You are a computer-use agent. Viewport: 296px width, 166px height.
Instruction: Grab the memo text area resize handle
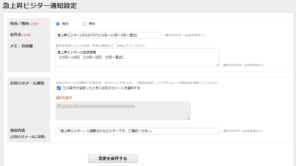coord(218,64)
